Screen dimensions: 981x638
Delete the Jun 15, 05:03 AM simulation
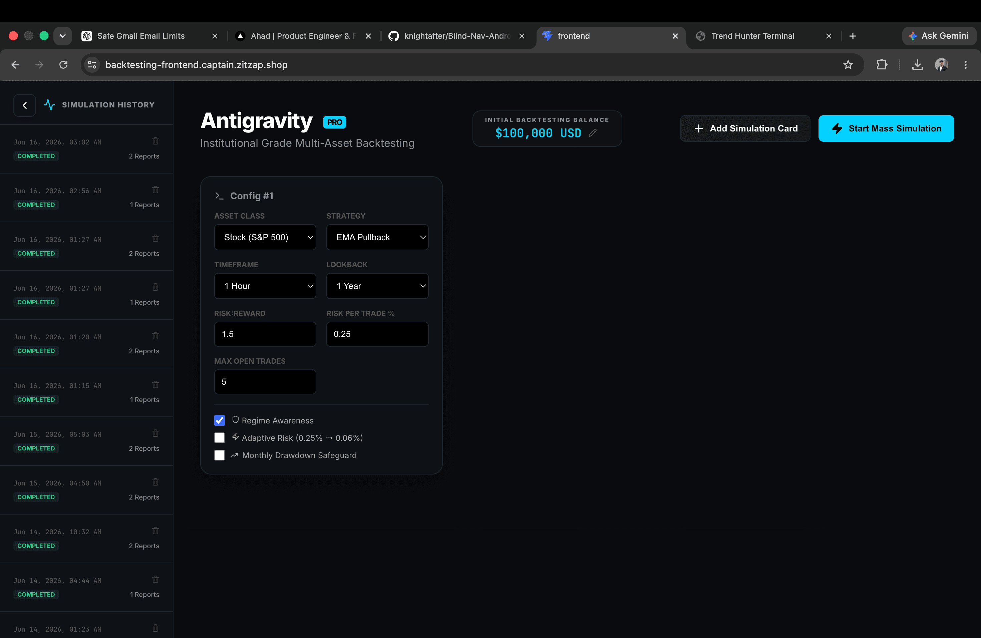click(x=155, y=433)
